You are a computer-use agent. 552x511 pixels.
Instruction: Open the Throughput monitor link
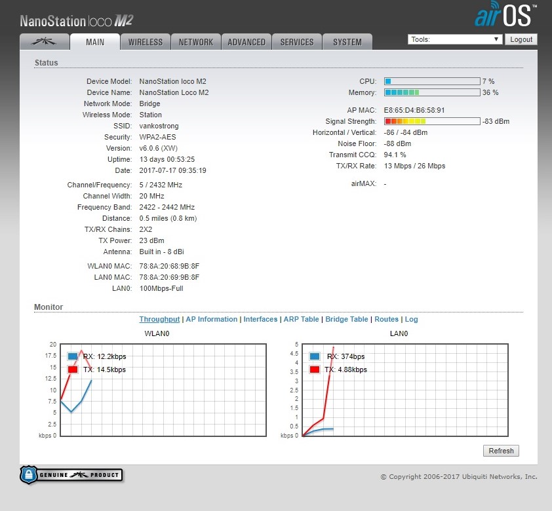[x=159, y=319]
